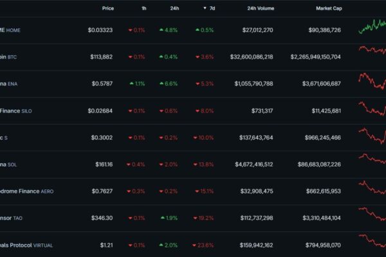
Task: Click the 15.1% 7d change for AERO
Action: click(x=205, y=191)
